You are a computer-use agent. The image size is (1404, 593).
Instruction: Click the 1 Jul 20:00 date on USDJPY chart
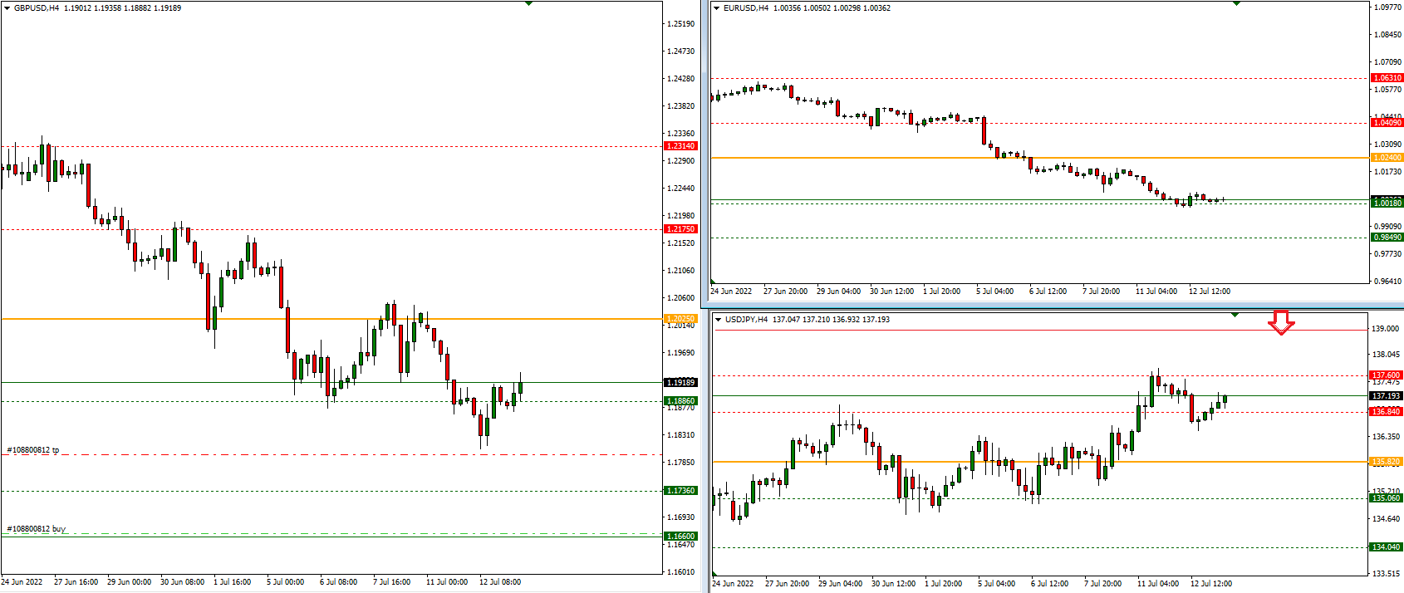click(944, 584)
